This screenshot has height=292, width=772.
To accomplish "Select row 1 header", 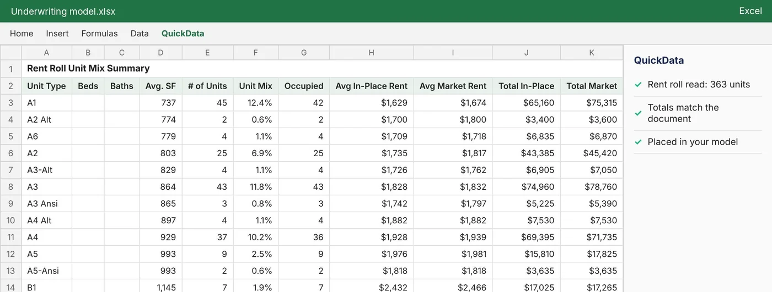I will point(10,69).
